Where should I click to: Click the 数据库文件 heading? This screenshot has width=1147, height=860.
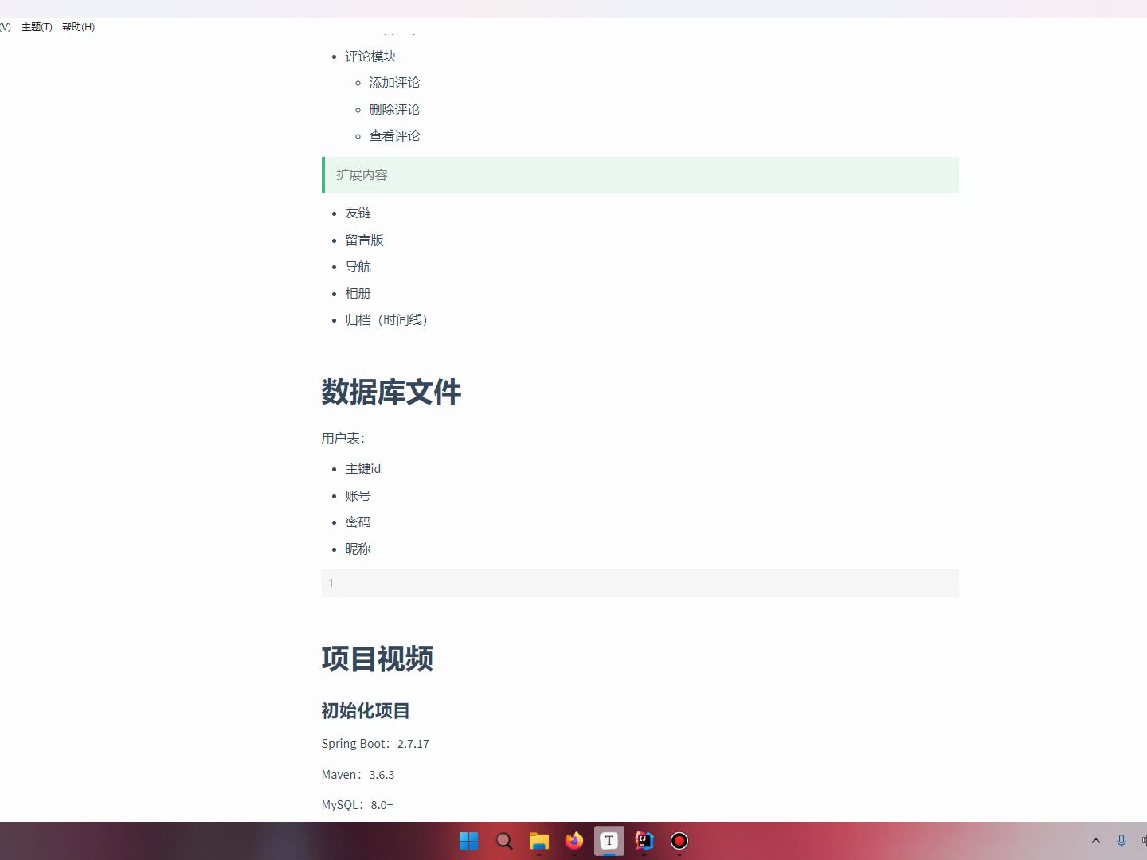click(391, 392)
